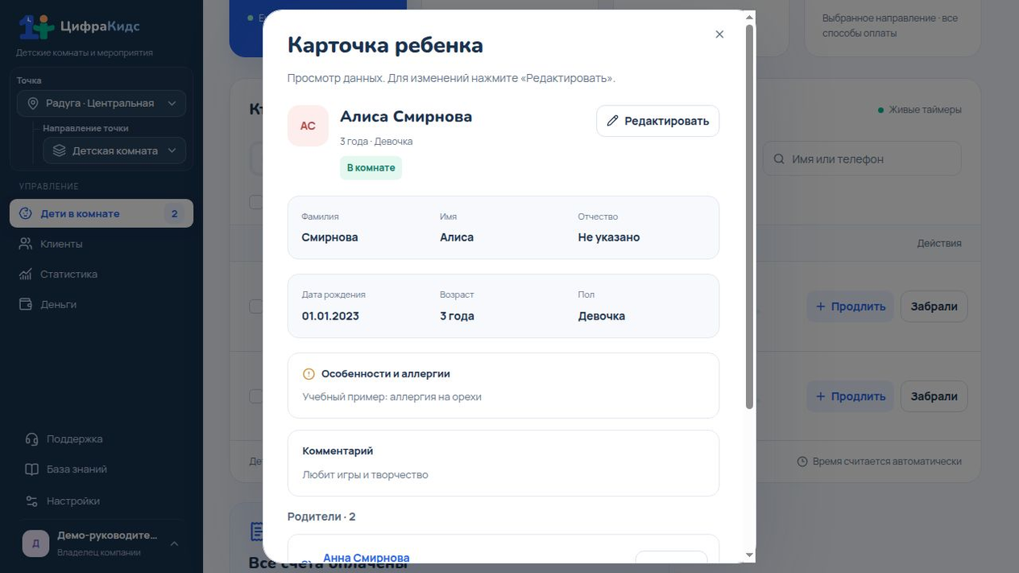The image size is (1019, 573).
Task: Click the Родители · 2 heading
Action: tap(321, 517)
